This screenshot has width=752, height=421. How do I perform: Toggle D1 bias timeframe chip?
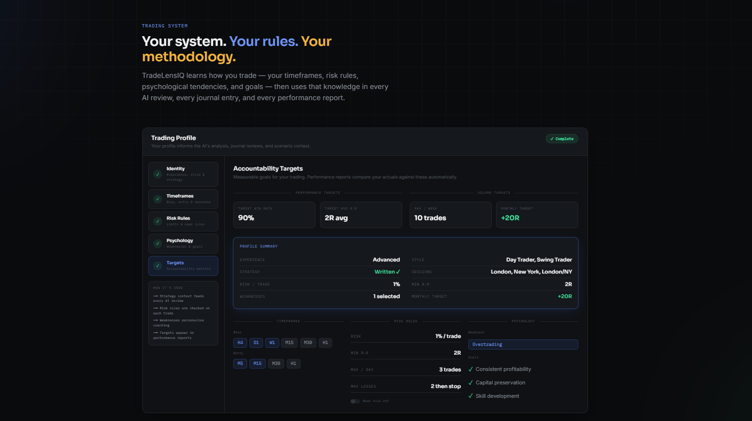[x=256, y=343]
